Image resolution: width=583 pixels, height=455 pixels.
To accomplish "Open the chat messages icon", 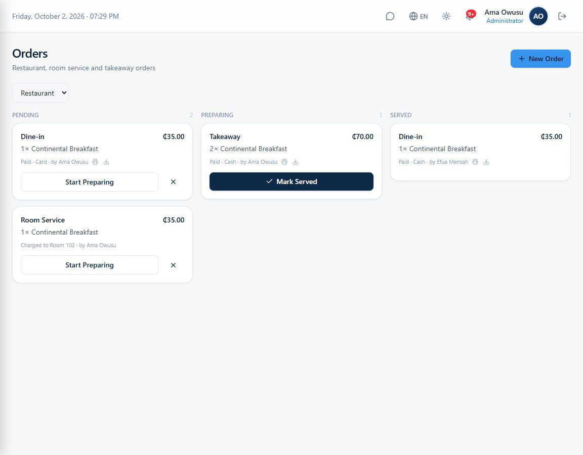I will click(x=390, y=16).
